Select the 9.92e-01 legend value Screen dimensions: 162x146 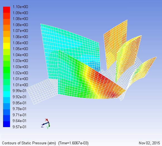pyautogui.click(x=19, y=97)
